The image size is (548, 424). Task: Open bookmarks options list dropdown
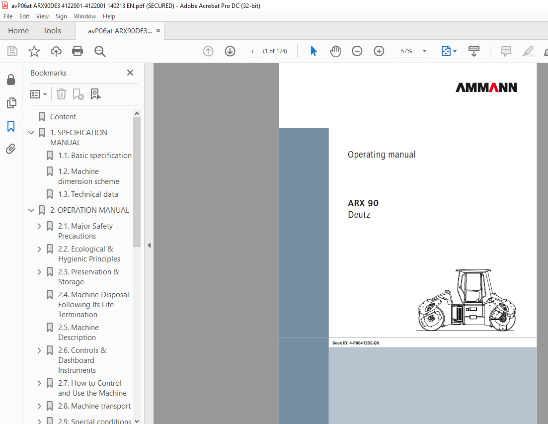click(38, 94)
